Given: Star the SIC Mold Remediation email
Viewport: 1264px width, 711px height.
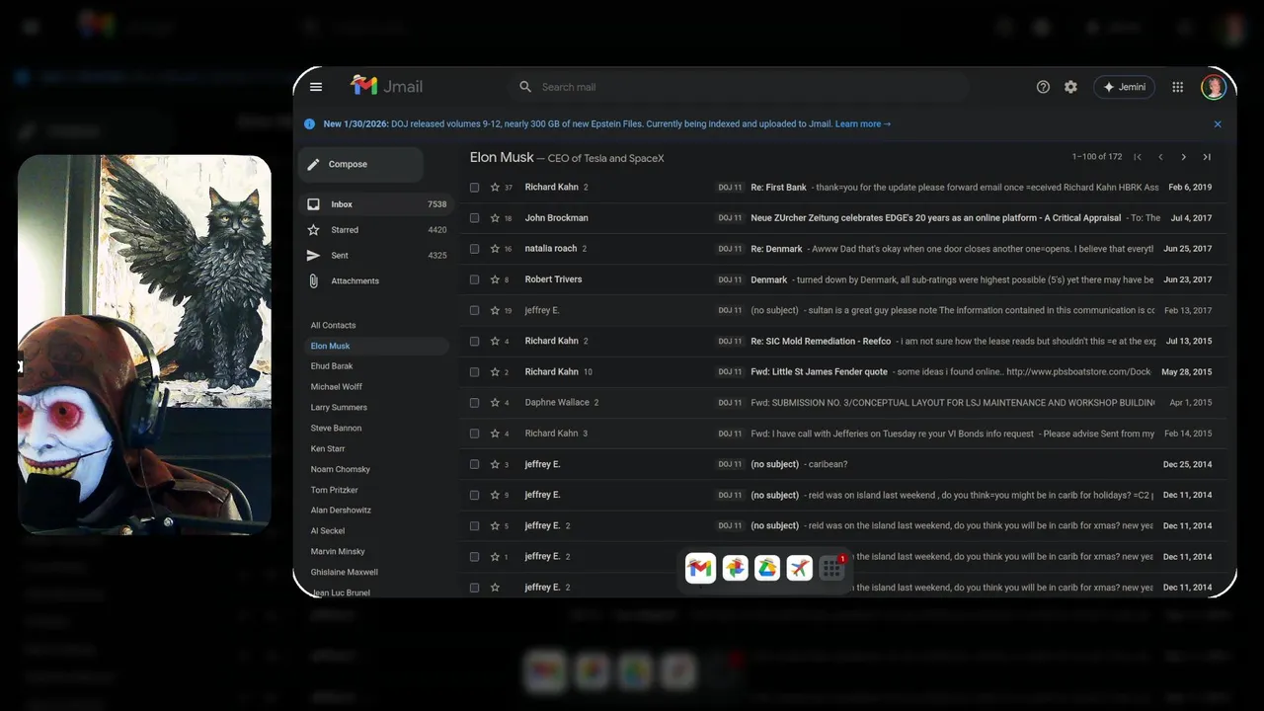Looking at the screenshot, I should [x=495, y=342].
